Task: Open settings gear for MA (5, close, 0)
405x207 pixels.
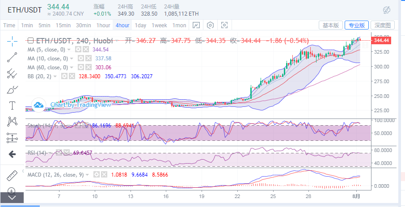Action: point(78,49)
